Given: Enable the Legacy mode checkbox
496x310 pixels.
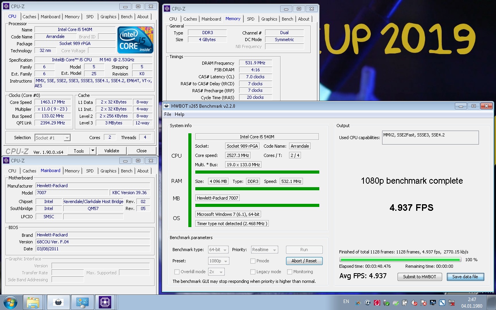Looking at the screenshot, I should click(253, 272).
